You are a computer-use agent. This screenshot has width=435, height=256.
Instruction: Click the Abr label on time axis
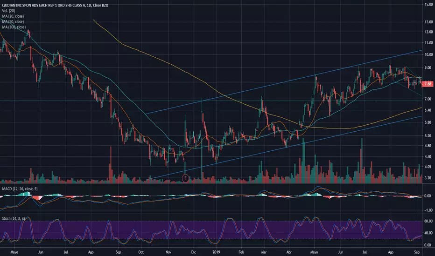[289, 252]
